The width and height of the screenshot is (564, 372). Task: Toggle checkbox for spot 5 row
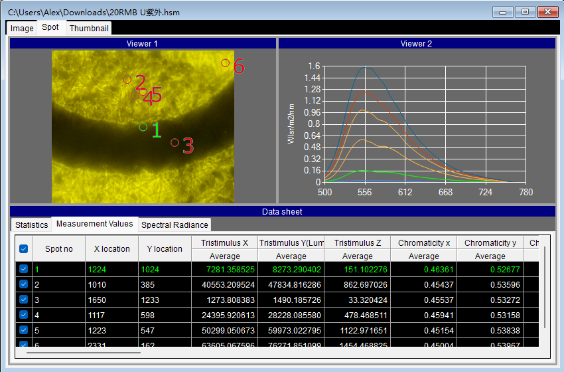click(x=24, y=330)
